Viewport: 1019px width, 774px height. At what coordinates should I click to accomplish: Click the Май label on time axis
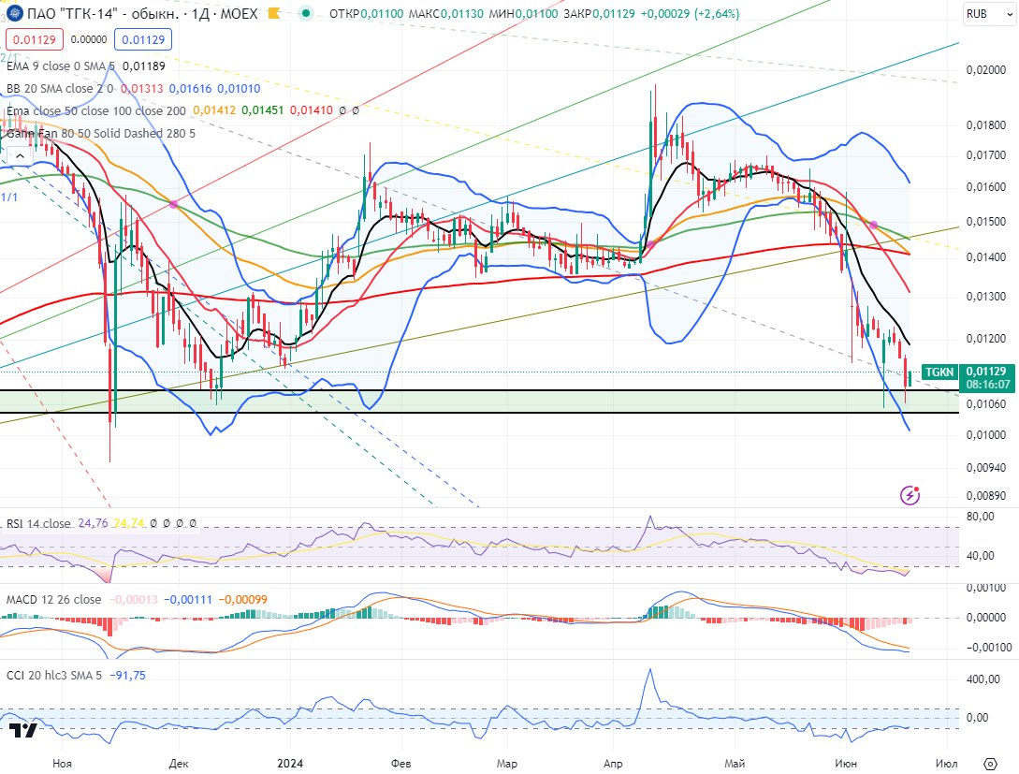coord(734,763)
